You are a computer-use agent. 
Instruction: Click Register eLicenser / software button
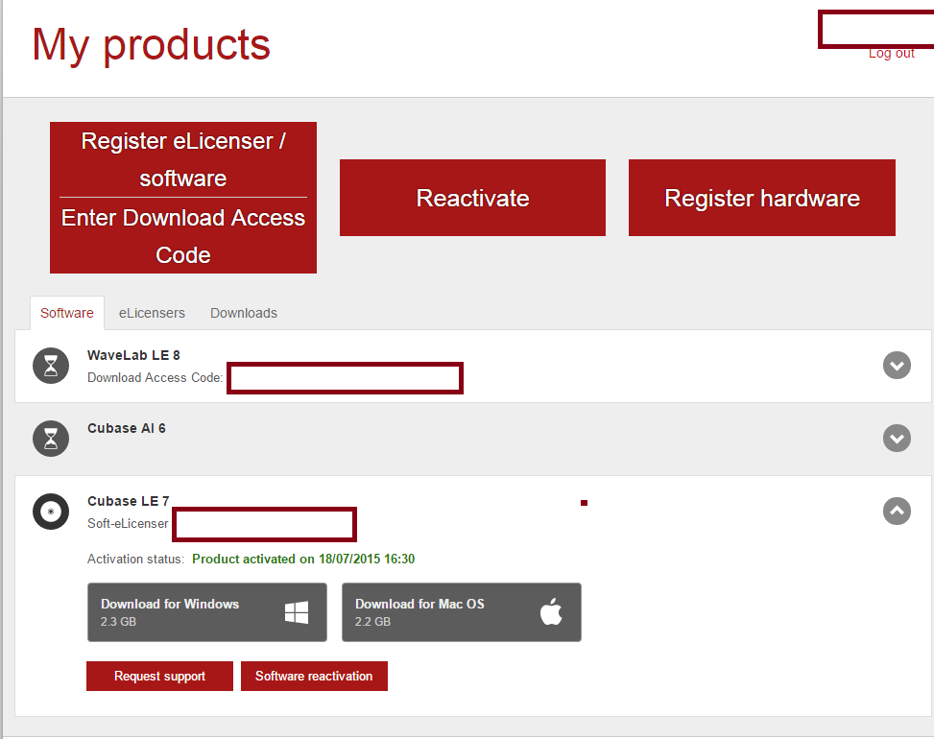(x=183, y=159)
